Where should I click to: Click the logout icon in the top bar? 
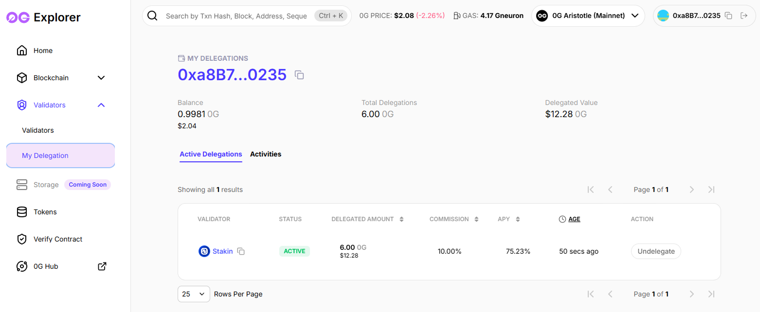743,16
